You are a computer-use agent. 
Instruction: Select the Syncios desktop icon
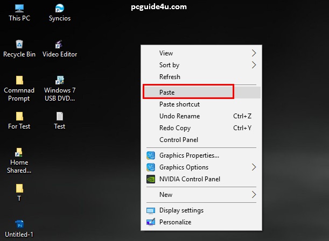coord(59,9)
